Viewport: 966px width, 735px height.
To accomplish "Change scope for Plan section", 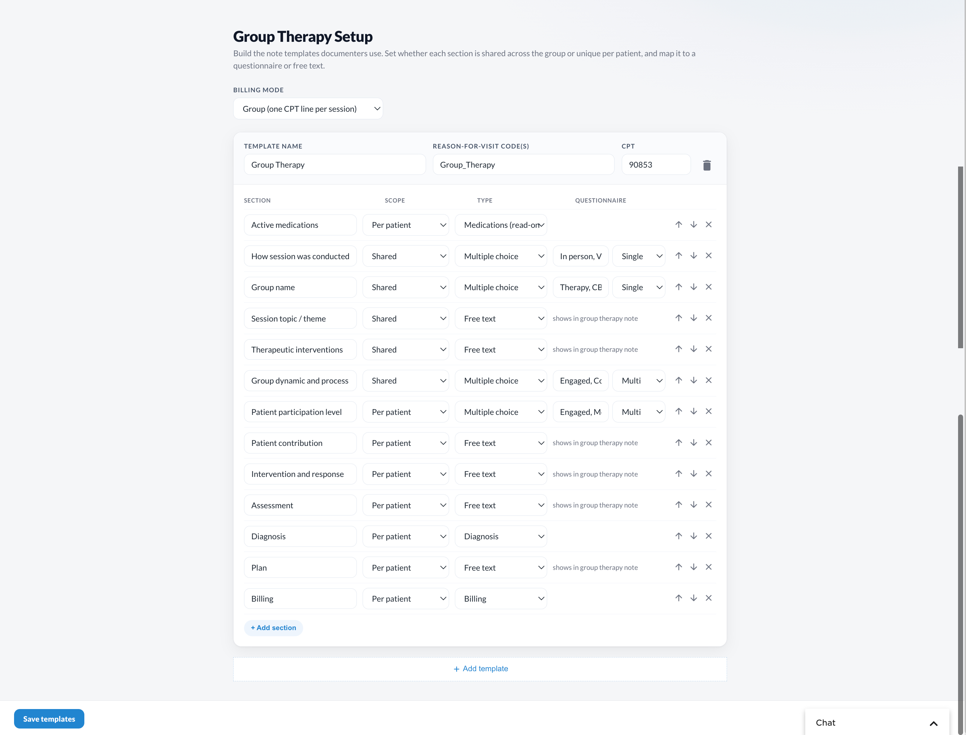I will click(x=406, y=567).
